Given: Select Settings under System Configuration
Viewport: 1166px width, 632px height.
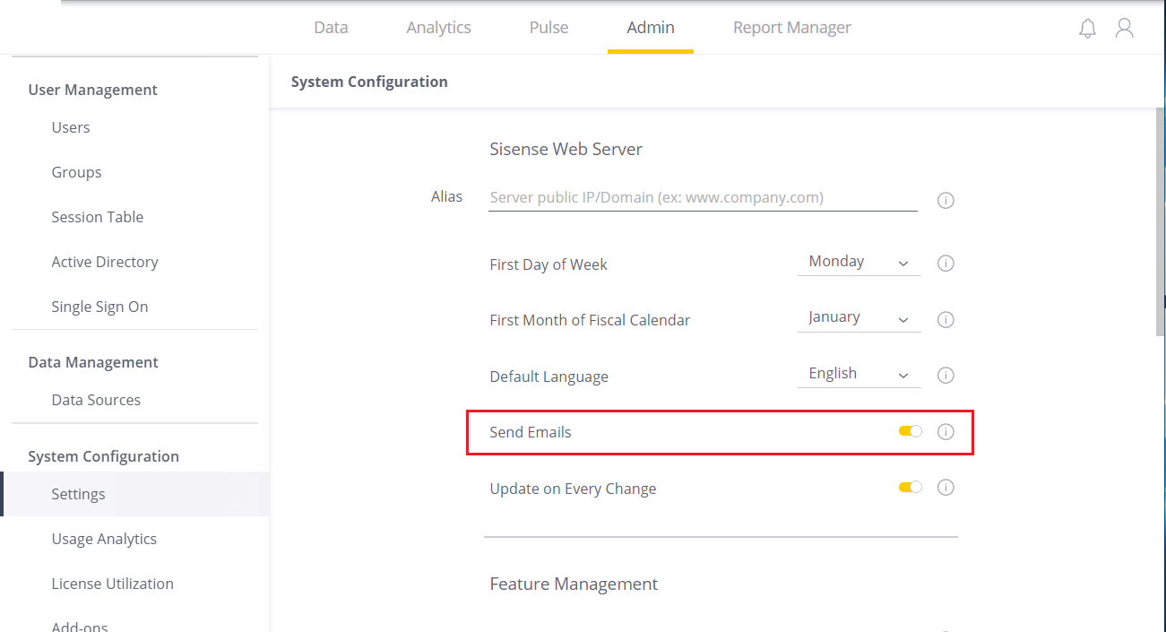Looking at the screenshot, I should (x=134, y=494).
